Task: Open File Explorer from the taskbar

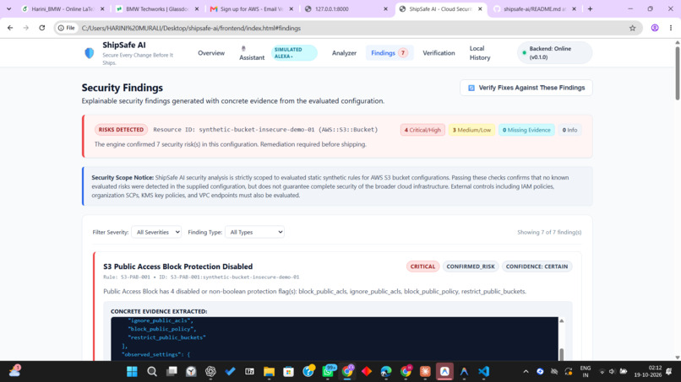Action: (269, 372)
